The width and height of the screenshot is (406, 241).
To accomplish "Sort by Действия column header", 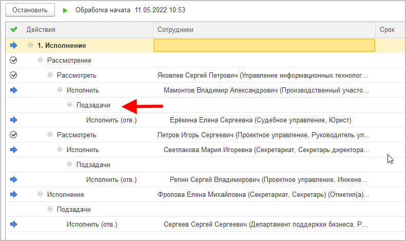I will 87,30.
